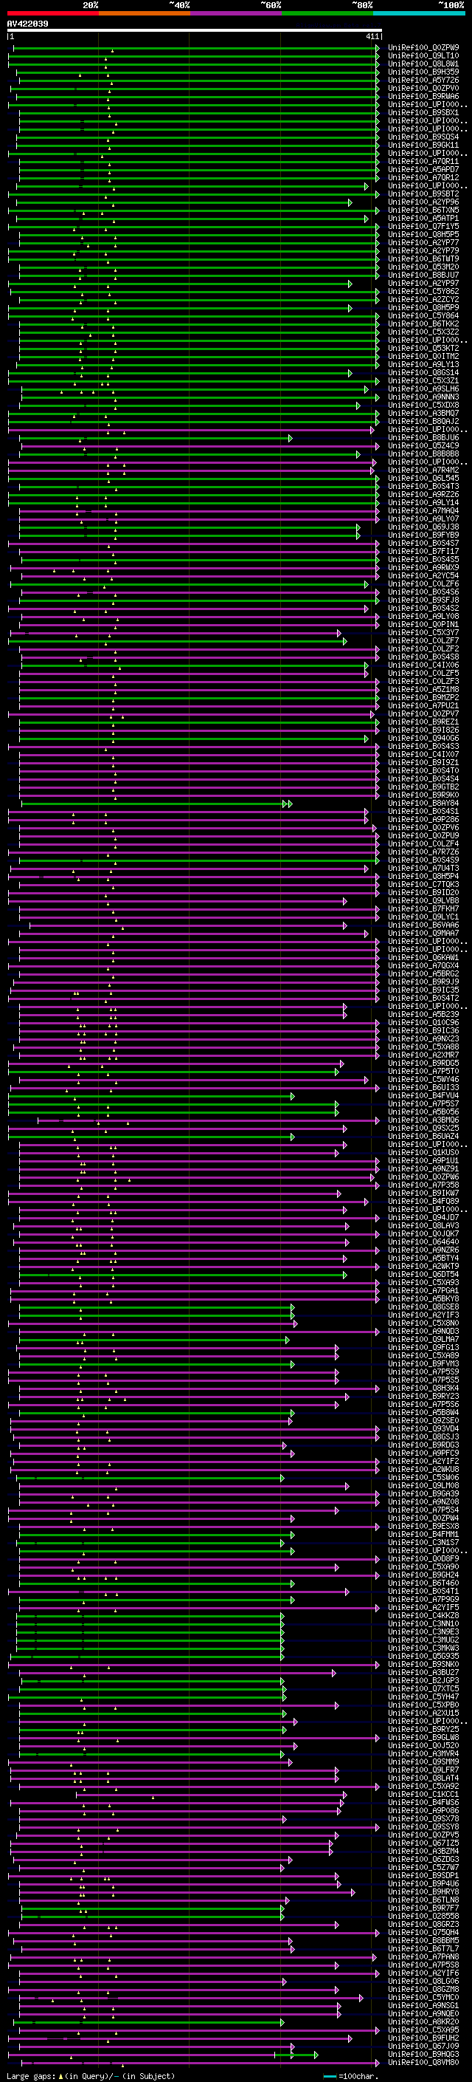Select hit UniRef100_A7MAQ4

pos(423,511)
